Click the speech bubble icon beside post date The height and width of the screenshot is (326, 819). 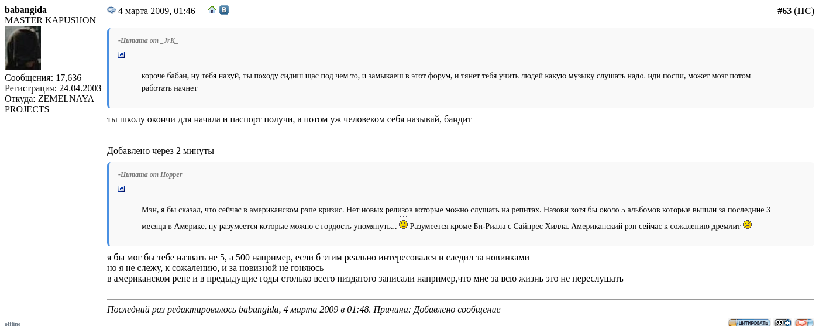(x=111, y=11)
